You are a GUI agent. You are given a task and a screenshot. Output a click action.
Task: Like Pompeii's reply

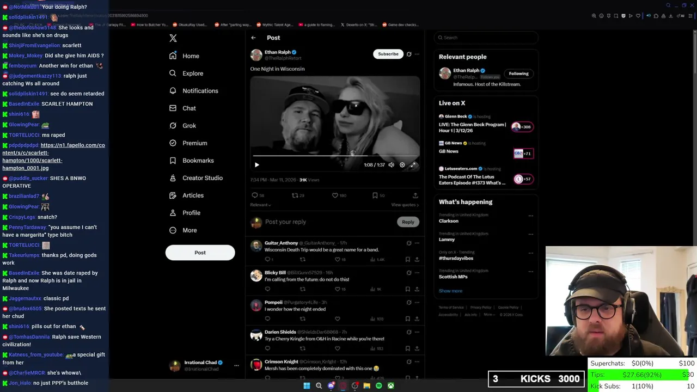coord(337,318)
